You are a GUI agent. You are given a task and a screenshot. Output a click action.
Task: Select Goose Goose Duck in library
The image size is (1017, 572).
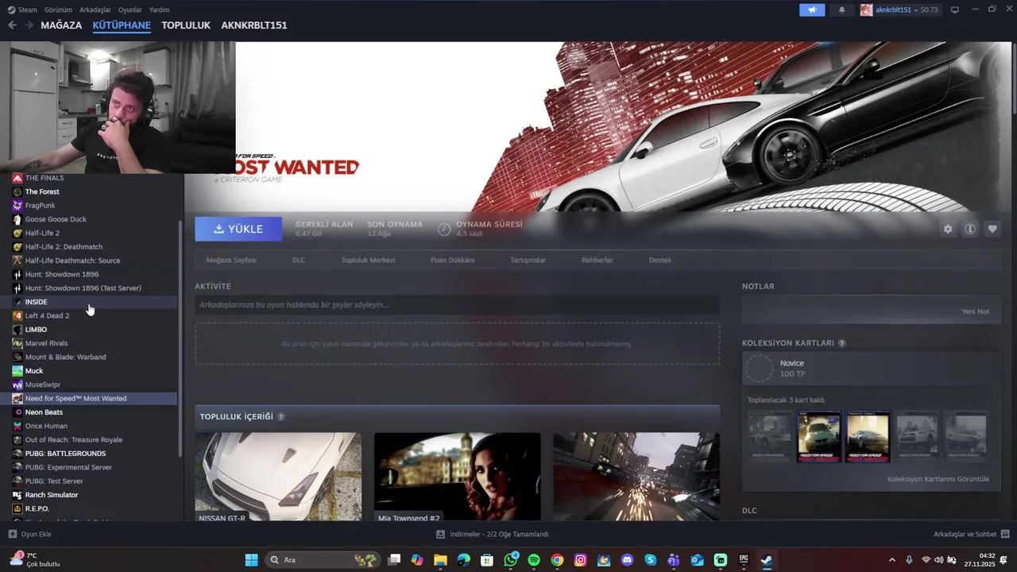pos(89,219)
